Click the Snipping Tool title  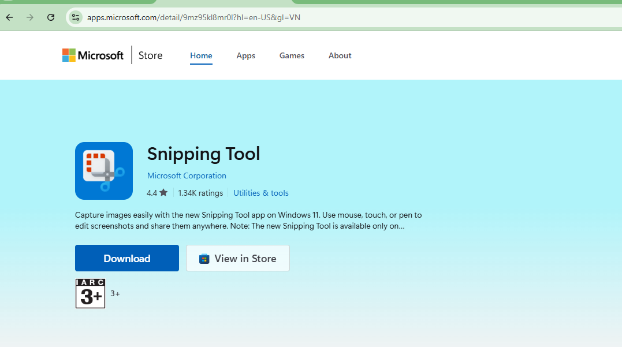coord(203,154)
